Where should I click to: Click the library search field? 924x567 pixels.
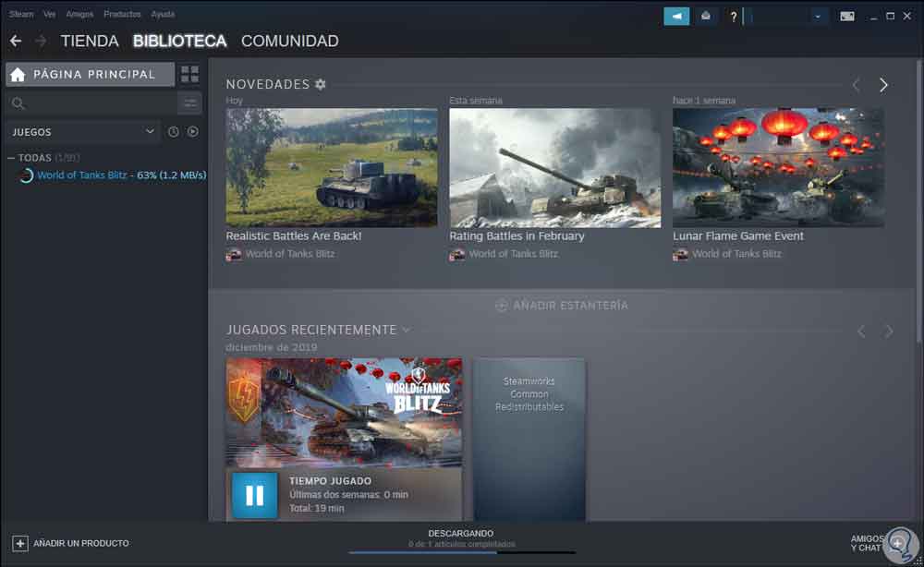click(91, 103)
